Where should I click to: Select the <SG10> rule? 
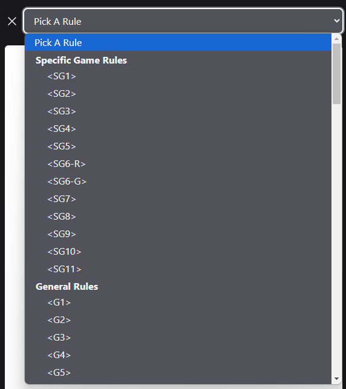coord(178,252)
